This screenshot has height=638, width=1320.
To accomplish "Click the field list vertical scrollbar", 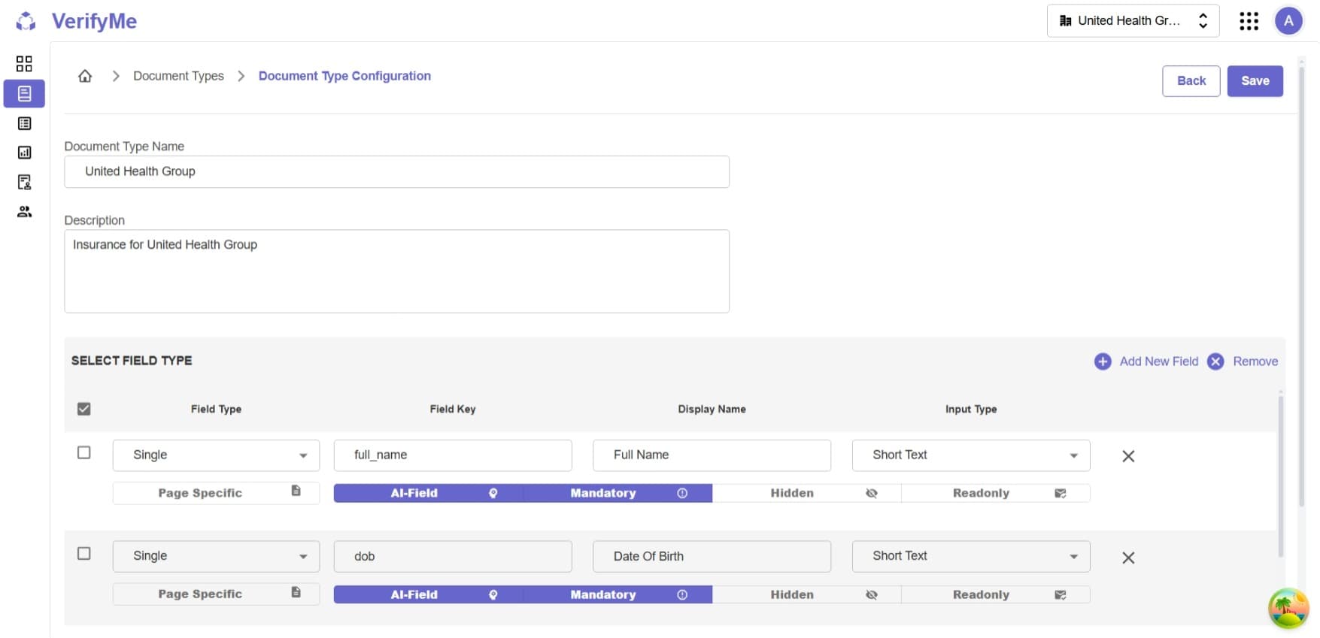I will point(1280,475).
